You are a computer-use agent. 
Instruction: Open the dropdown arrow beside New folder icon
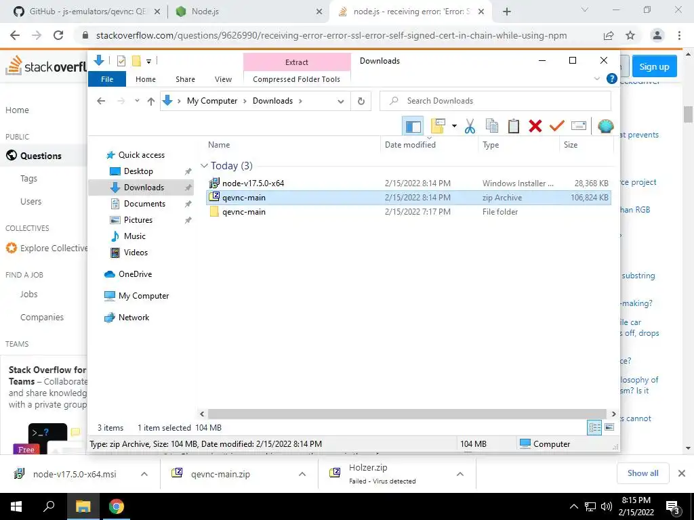pos(454,126)
